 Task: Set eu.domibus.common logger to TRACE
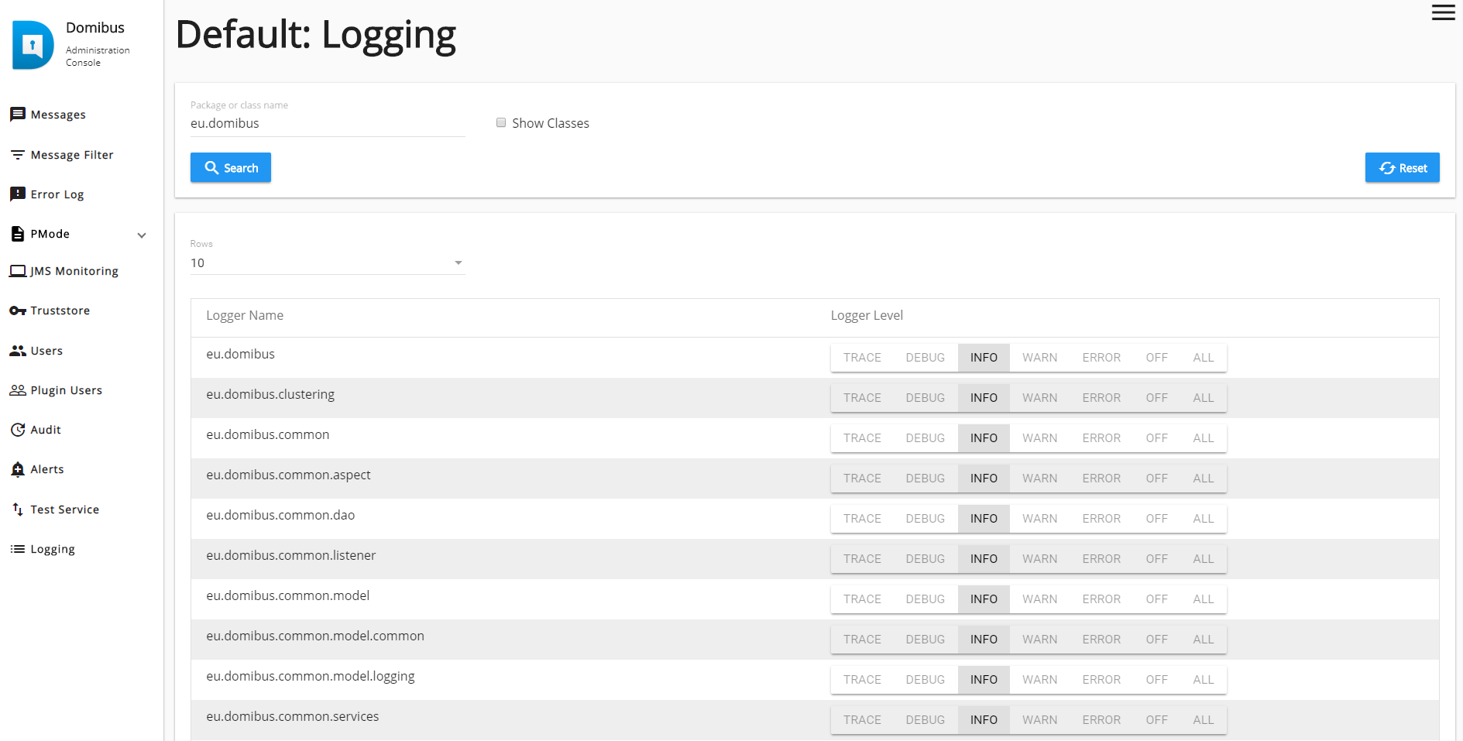[x=862, y=438]
